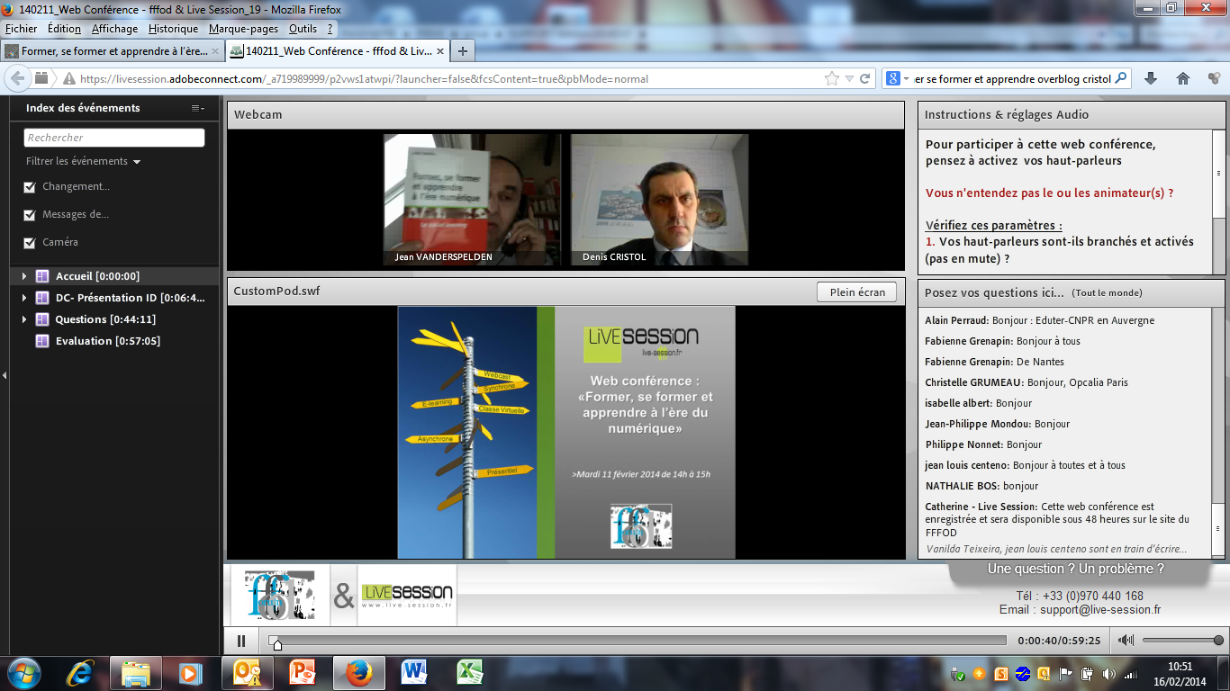Open the Affichage menu
This screenshot has height=691, width=1230.
(115, 29)
